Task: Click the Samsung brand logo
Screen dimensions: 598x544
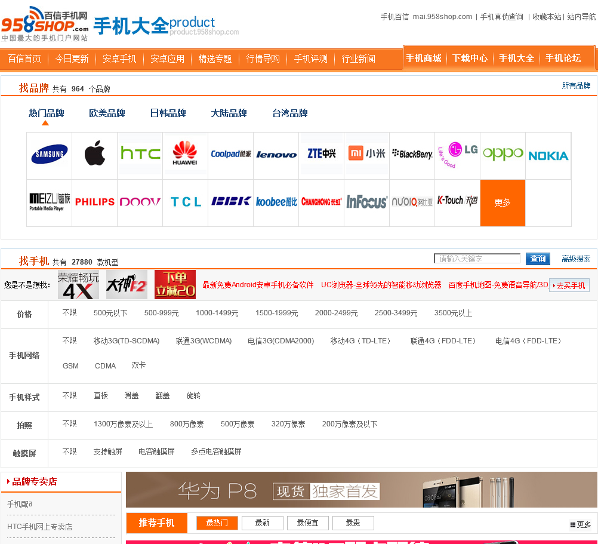Action: point(49,155)
